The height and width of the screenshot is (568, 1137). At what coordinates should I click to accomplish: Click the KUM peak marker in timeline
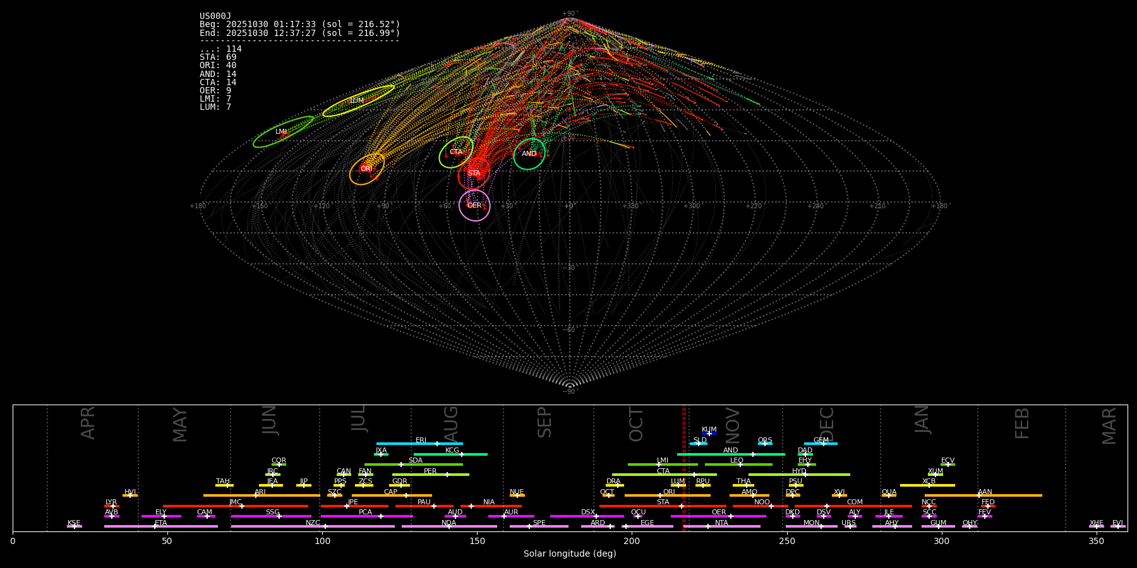709,434
